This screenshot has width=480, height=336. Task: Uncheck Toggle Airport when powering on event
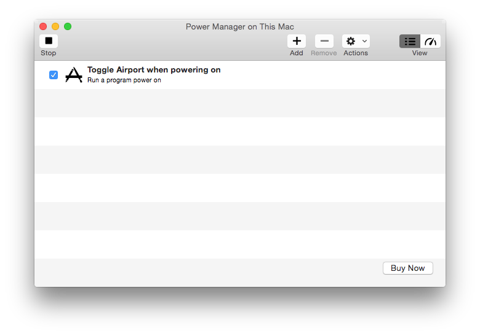pyautogui.click(x=54, y=75)
